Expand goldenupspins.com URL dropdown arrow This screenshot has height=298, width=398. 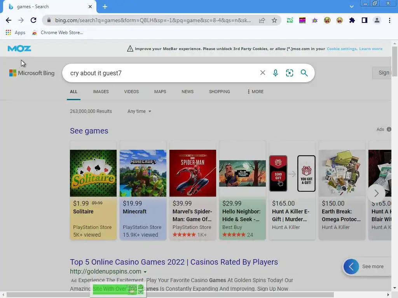[x=145, y=272]
